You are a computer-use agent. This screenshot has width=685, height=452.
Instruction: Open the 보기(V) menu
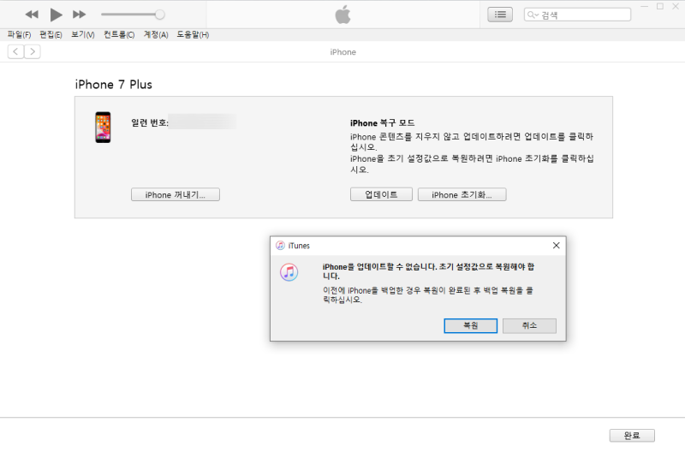(83, 34)
